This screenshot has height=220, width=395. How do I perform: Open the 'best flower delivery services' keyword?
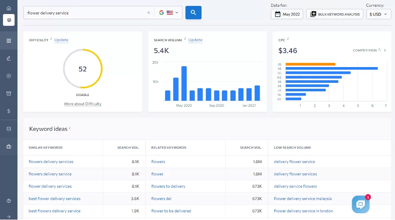pyautogui.click(x=54, y=198)
